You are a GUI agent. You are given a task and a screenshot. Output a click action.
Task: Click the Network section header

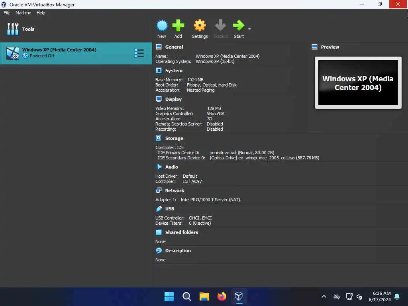[x=175, y=190]
